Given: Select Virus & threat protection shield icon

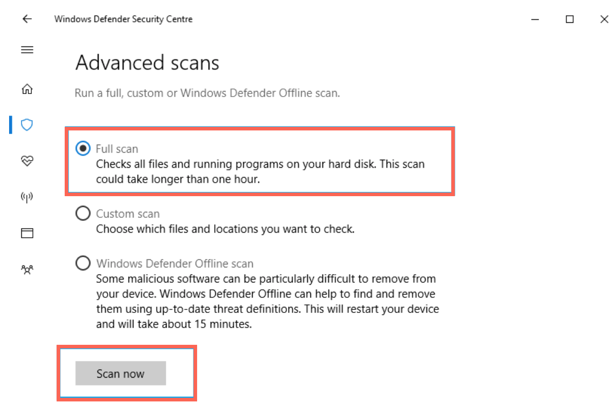Looking at the screenshot, I should [x=27, y=124].
